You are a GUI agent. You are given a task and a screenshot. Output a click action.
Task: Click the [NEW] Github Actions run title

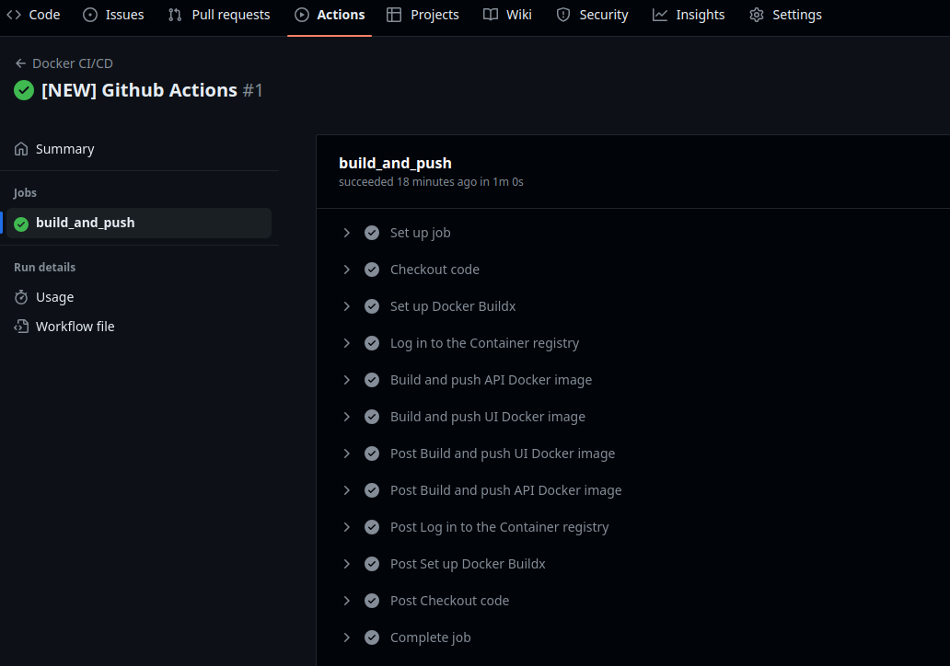139,90
